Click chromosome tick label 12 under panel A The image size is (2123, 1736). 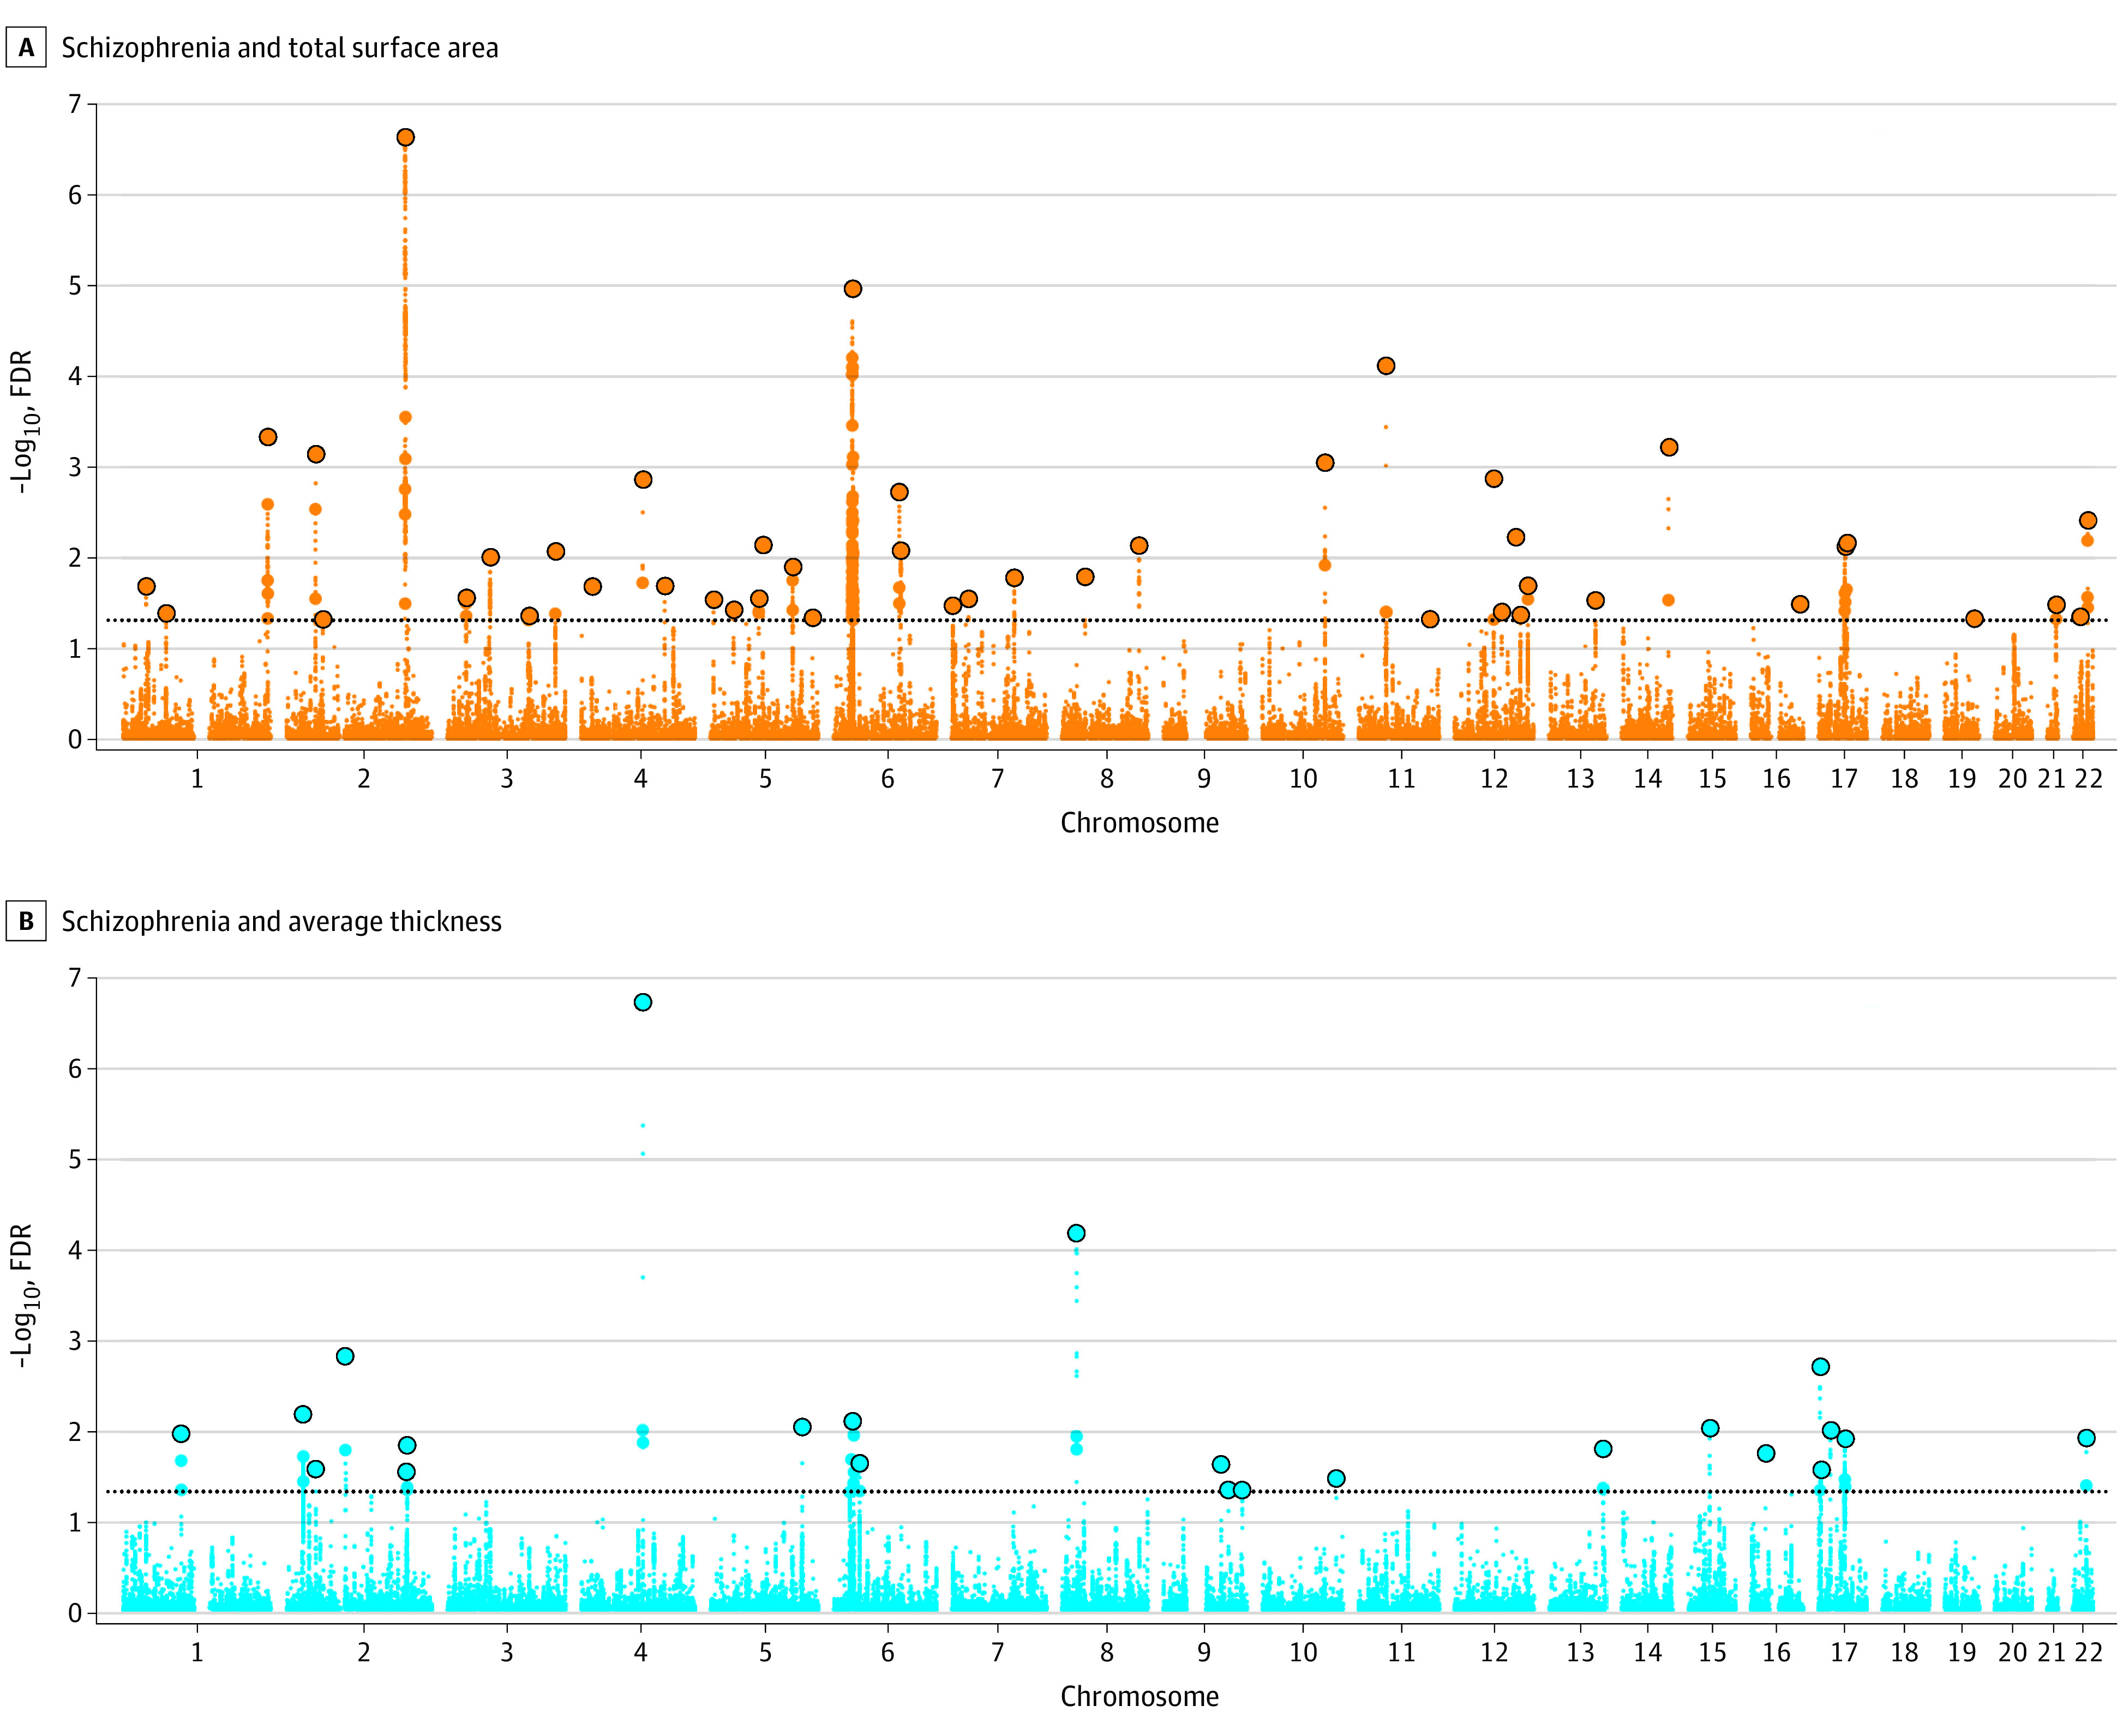pyautogui.click(x=1493, y=778)
